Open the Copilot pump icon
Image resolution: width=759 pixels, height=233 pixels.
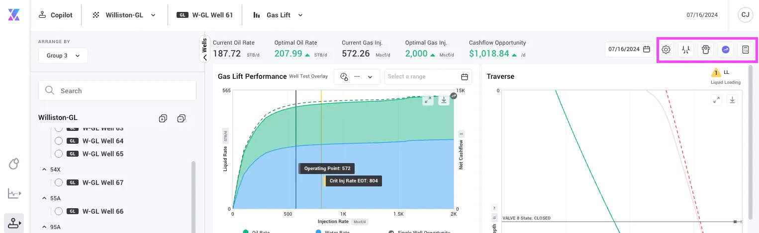point(43,15)
